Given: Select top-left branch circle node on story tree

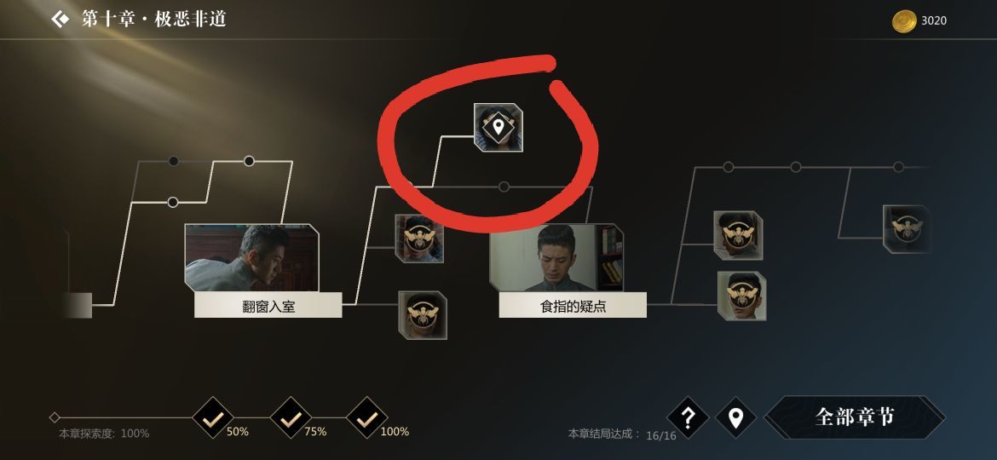Looking at the screenshot, I should click(174, 161).
